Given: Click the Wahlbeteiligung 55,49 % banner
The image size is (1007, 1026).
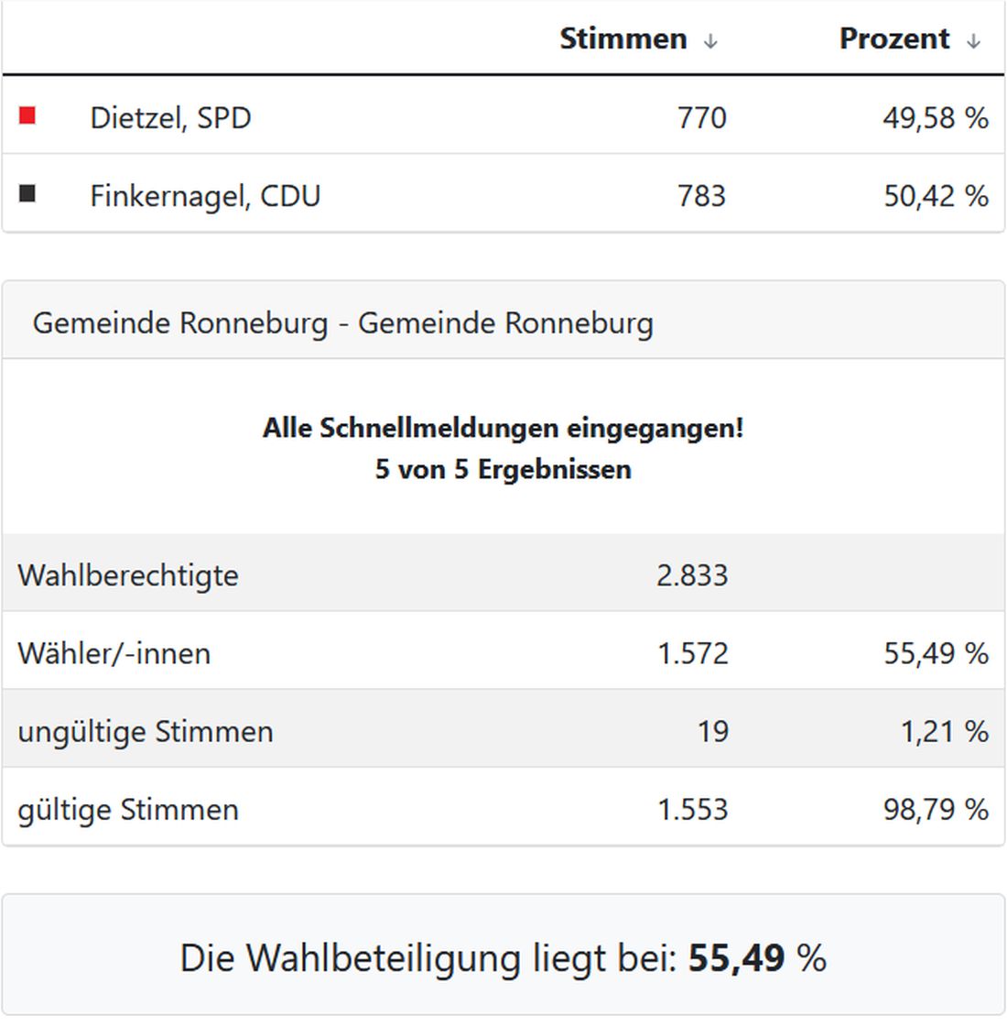Looking at the screenshot, I should (503, 958).
